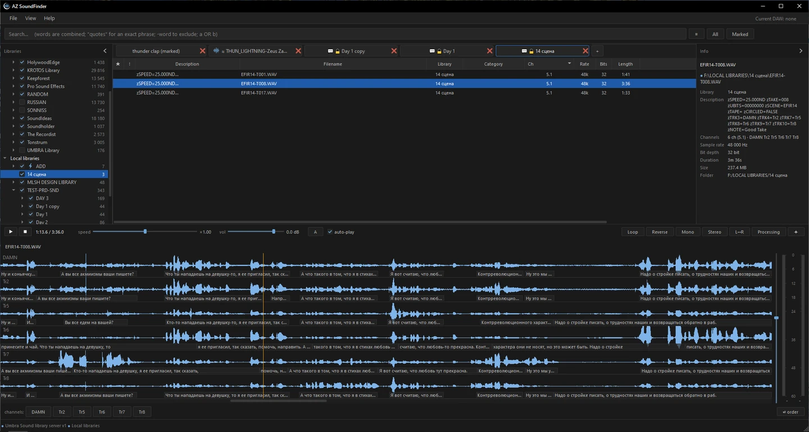Adjust the playback speed slider
This screenshot has width=809, height=432.
click(145, 232)
